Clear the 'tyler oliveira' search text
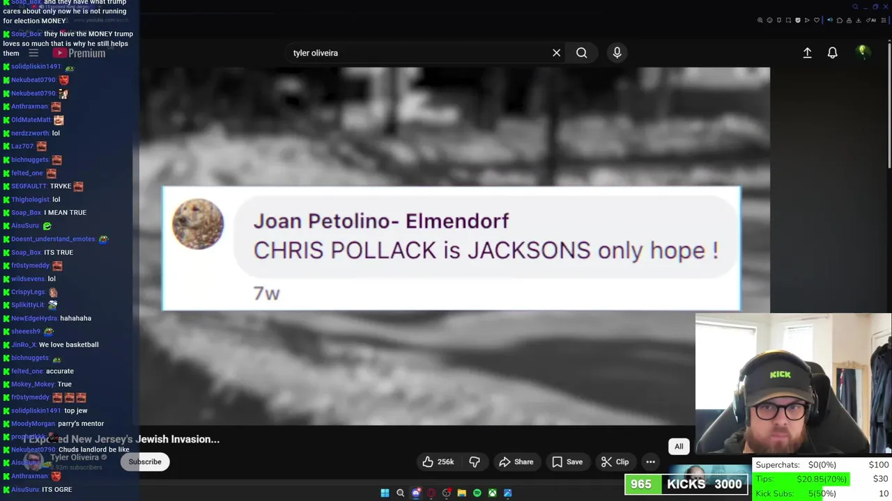Viewport: 892px width, 501px height. click(556, 53)
